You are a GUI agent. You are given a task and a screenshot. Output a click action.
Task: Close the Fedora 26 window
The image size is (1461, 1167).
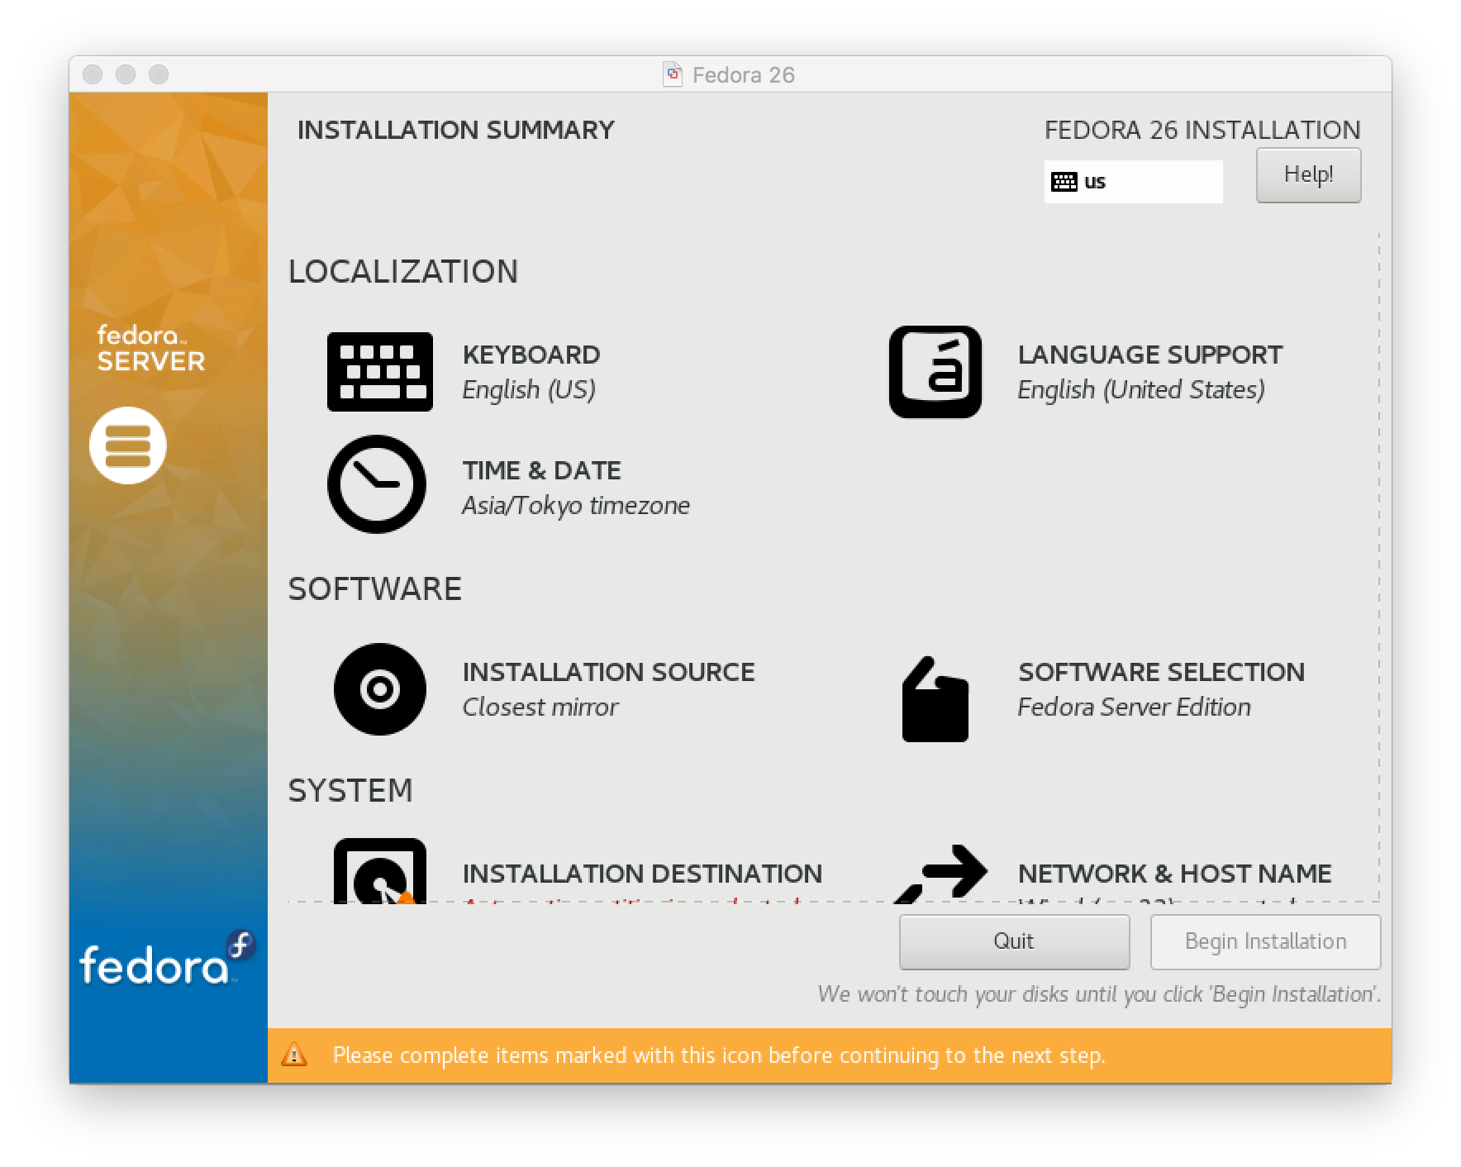(93, 74)
